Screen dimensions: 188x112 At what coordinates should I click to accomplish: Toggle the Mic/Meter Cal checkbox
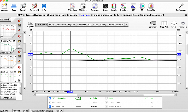pyautogui.click(x=50, y=106)
